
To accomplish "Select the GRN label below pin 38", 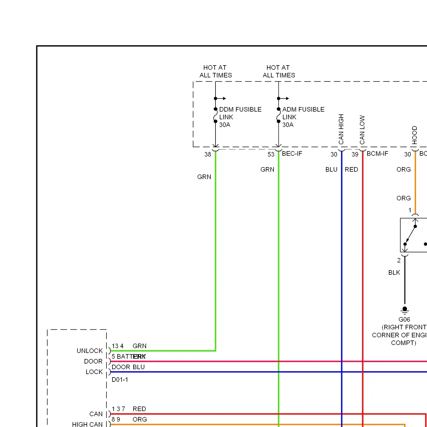I will 204,177.
